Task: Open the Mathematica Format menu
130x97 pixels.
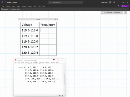Action: pyautogui.click(x=27, y=63)
